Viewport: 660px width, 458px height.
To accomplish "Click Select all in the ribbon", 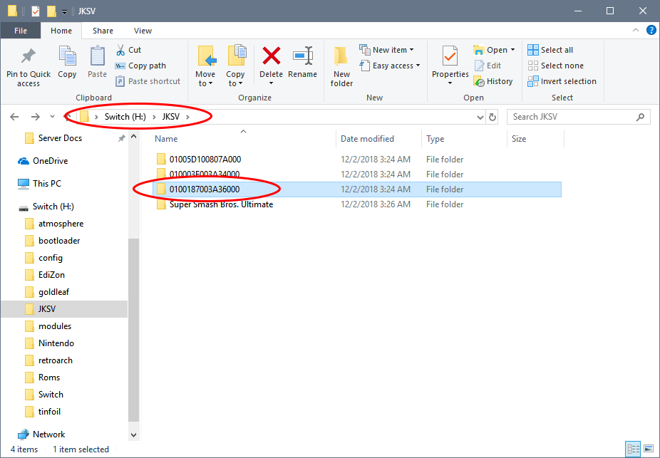I will tap(550, 50).
